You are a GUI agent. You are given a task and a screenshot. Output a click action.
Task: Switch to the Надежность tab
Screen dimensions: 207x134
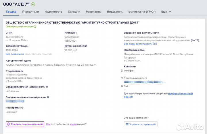53,12
